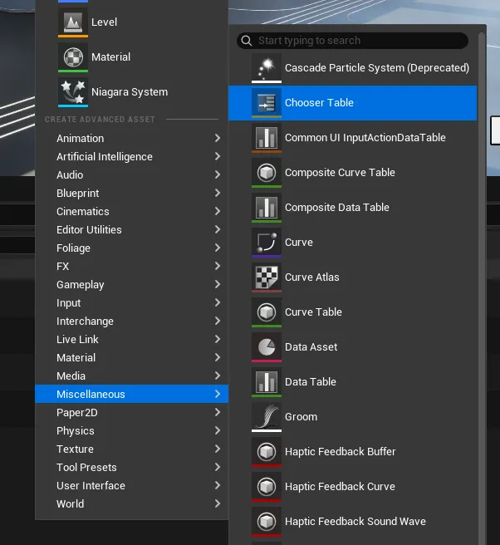
Task: Select the highlighted Miscellaneous category
Action: 132,394
